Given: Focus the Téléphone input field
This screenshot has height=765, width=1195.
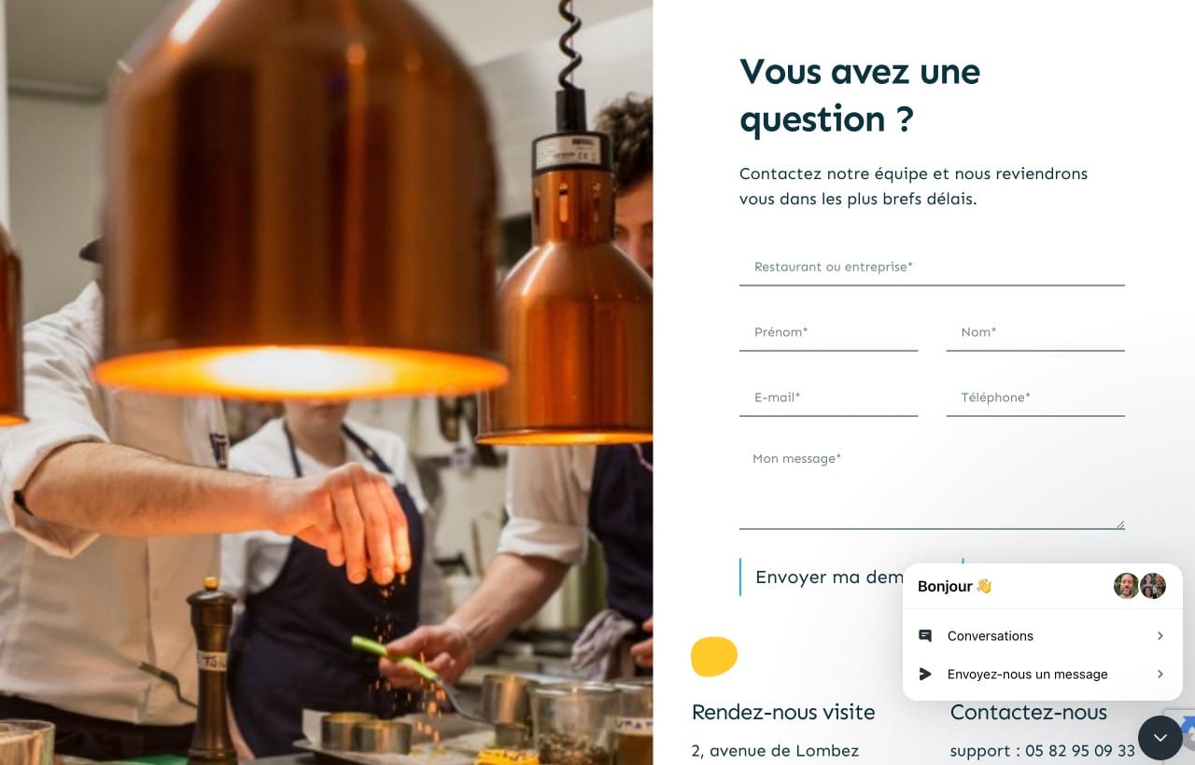Looking at the screenshot, I should click(1035, 397).
